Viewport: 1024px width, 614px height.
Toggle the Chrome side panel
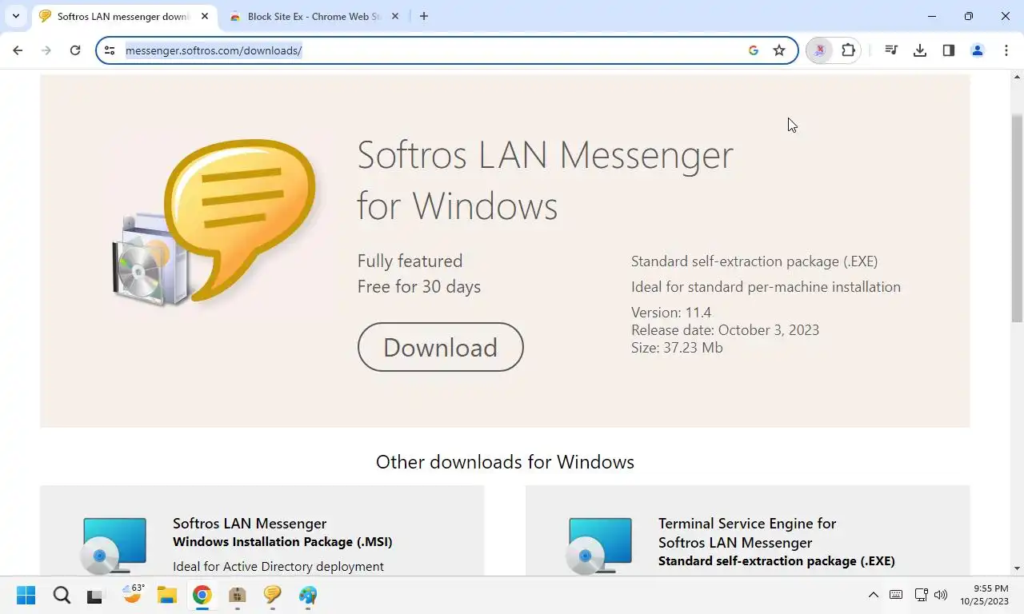pyautogui.click(x=949, y=50)
